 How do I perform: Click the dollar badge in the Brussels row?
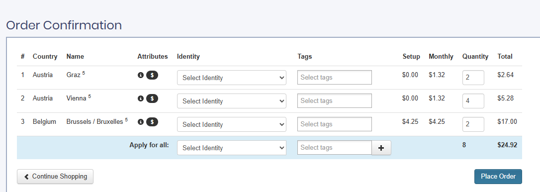[152, 122]
